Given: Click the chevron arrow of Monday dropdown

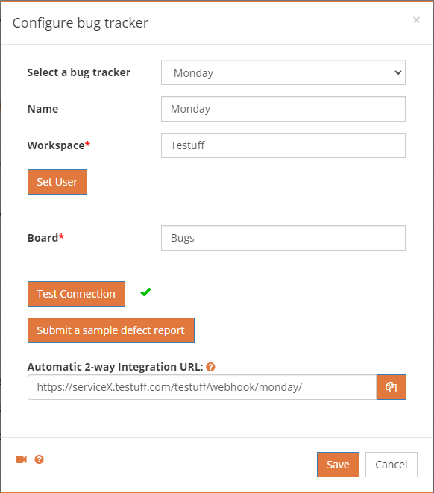Looking at the screenshot, I should click(x=398, y=72).
